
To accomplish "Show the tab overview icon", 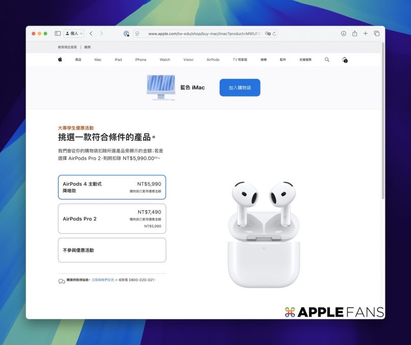I will (x=377, y=34).
